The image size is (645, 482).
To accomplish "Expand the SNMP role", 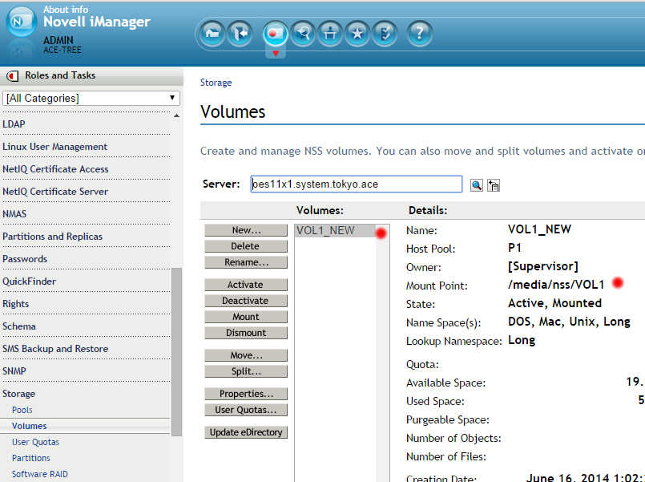I will [14, 371].
